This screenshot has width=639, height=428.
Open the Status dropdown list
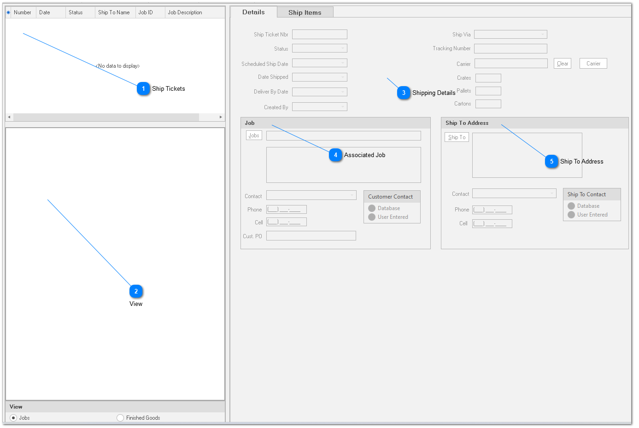point(343,48)
